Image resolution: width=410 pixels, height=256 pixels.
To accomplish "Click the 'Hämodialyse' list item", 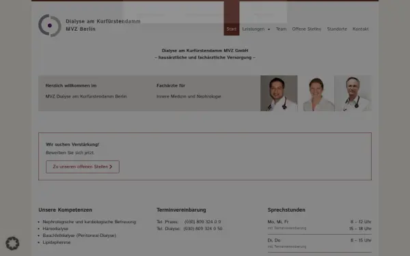I will pyautogui.click(x=55, y=229).
